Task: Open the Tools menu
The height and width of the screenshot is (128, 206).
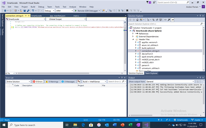Action: 57,7
